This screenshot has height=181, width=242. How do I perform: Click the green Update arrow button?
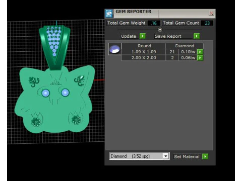143,36
